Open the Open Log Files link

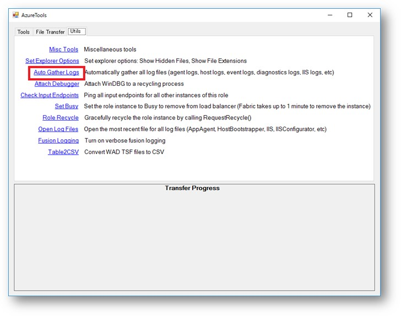click(x=58, y=129)
